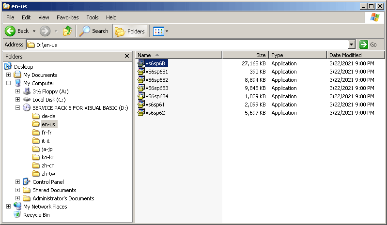Expand the Control Panel tree node
387x225 pixels.
17,182
